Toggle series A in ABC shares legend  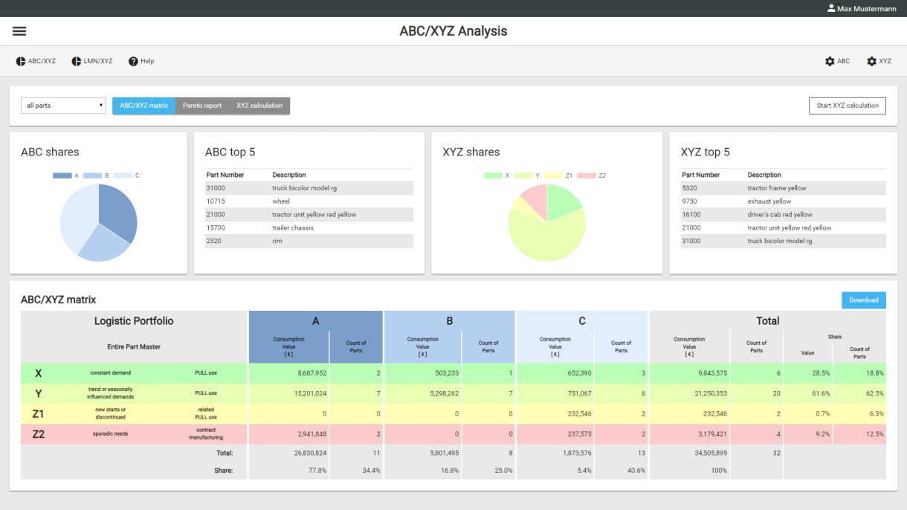point(62,175)
